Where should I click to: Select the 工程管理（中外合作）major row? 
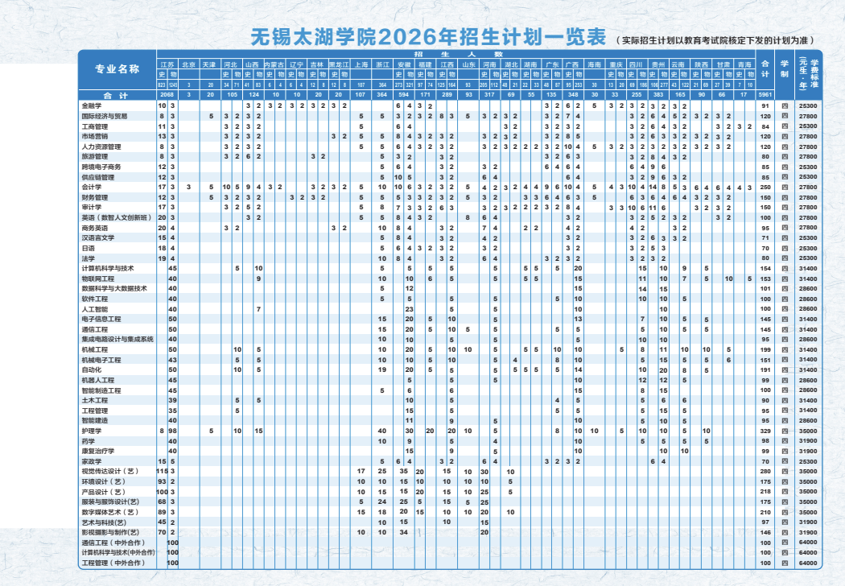451,563
